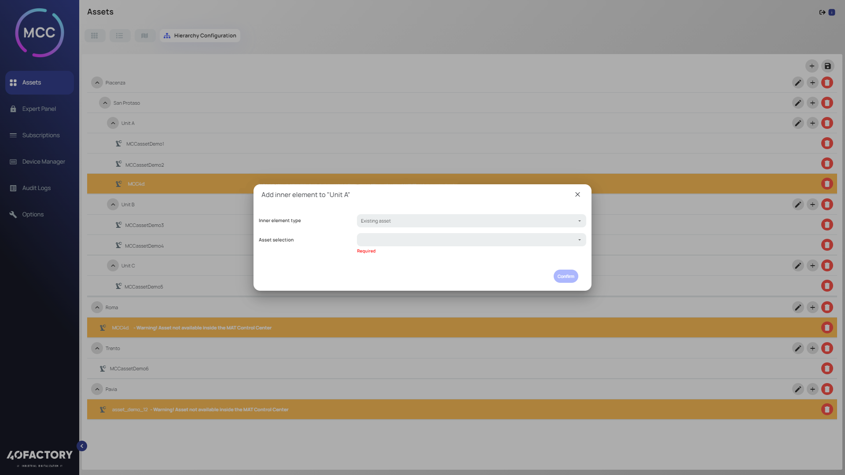Open the Asset selection dropdown
Image resolution: width=845 pixels, height=475 pixels.
[x=471, y=240]
